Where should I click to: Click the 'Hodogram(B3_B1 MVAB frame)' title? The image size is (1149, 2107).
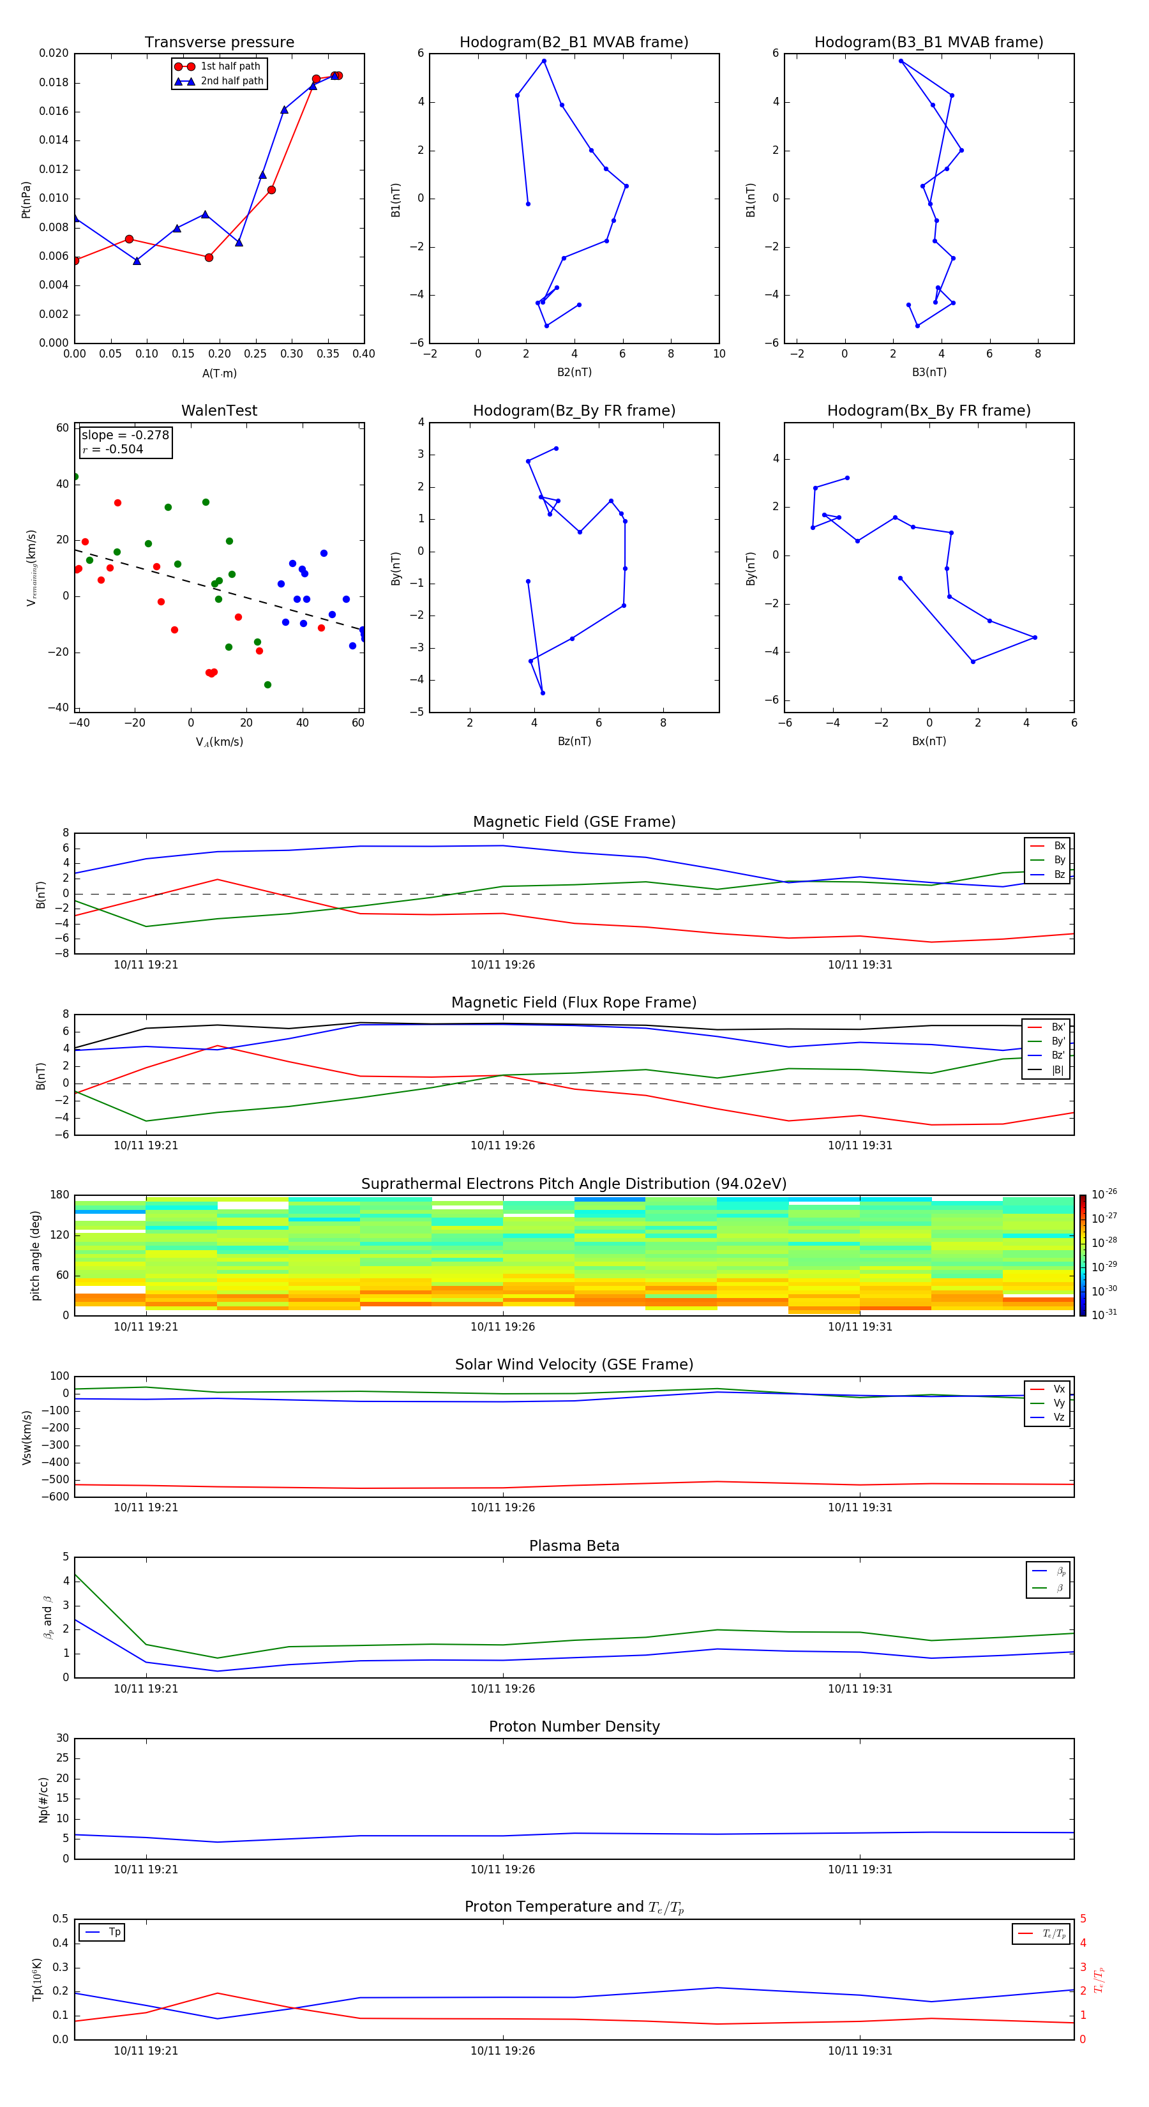[929, 43]
